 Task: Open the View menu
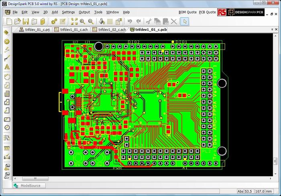click(x=35, y=12)
